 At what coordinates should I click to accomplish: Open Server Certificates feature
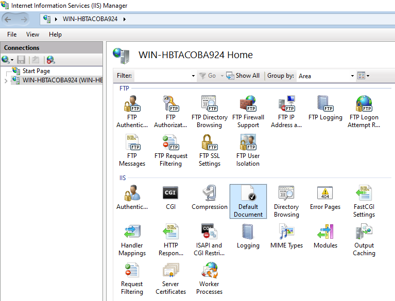pos(171,278)
